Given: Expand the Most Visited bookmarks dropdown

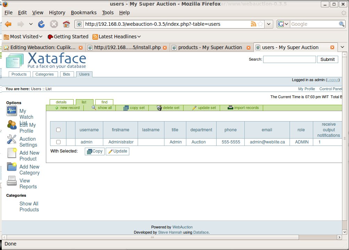Looking at the screenshot, I should pyautogui.click(x=23, y=37).
